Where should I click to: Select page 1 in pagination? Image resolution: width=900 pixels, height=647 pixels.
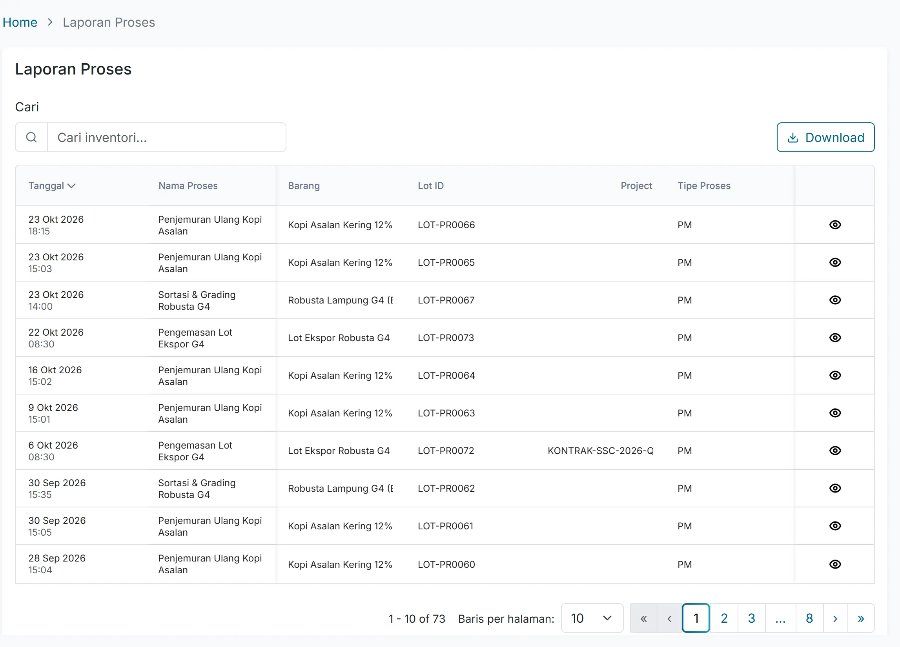pyautogui.click(x=696, y=618)
